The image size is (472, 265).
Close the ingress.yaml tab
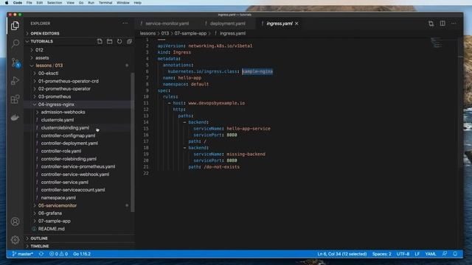pyautogui.click(x=296, y=24)
